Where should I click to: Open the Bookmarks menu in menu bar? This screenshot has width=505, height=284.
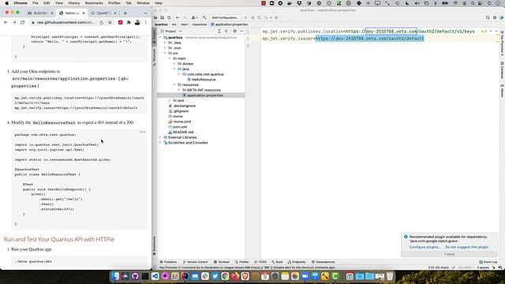pos(94,3)
